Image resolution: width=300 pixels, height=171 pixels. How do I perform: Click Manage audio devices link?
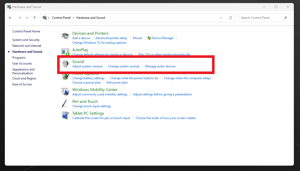point(160,66)
